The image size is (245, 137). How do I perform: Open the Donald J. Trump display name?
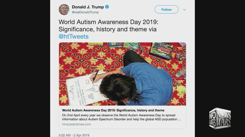point(88,7)
